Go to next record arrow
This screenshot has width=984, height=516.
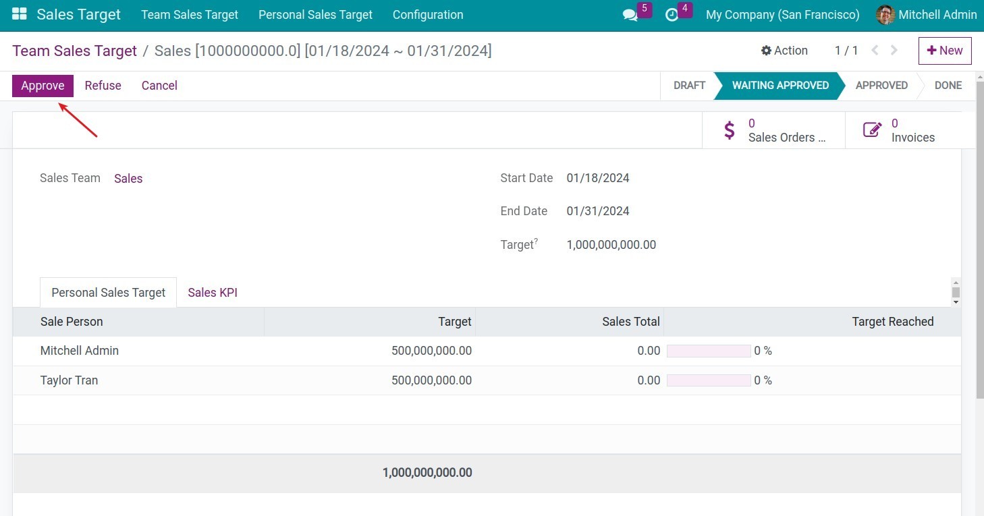894,51
